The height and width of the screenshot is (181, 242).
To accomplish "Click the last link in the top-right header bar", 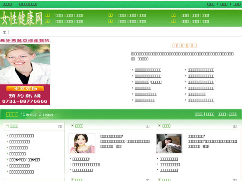I will click(237, 4).
